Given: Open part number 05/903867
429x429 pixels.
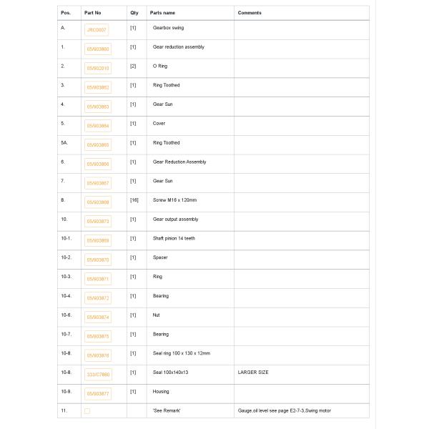Looking at the screenshot, I should (x=98, y=184).
